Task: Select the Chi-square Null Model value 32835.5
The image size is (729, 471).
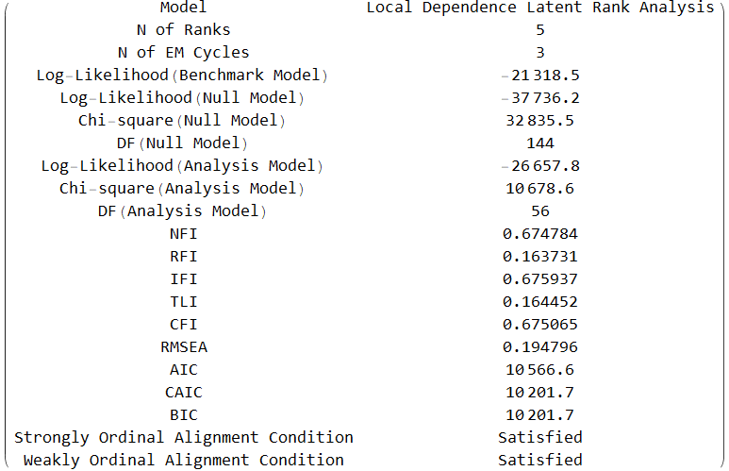Action: coord(539,121)
